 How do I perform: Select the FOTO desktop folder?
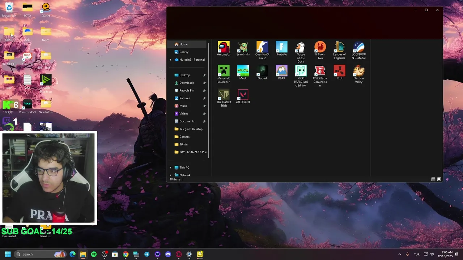coord(27,10)
